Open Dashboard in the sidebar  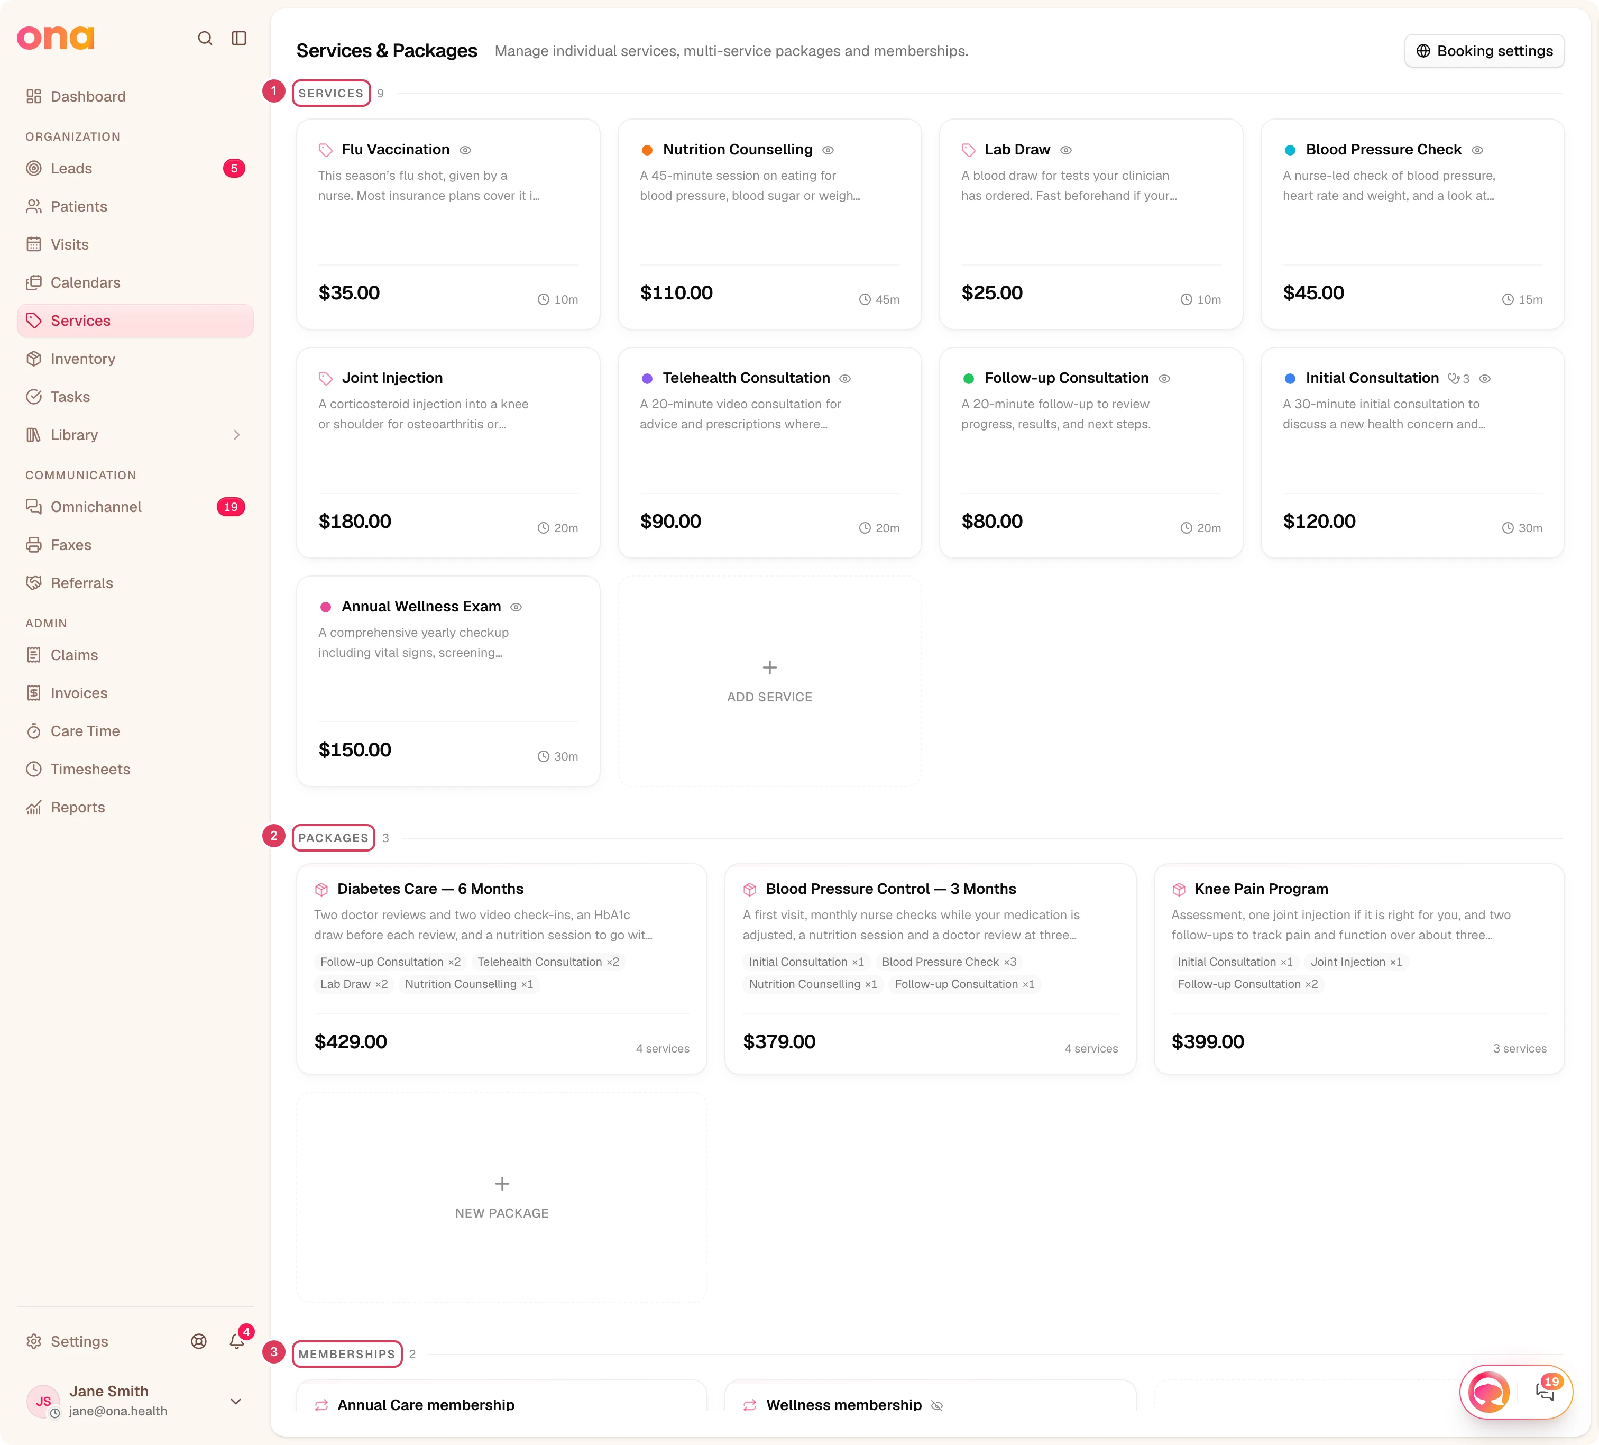coord(135,96)
